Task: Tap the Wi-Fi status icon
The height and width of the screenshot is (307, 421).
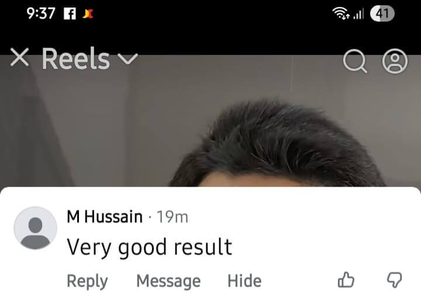Action: [341, 13]
